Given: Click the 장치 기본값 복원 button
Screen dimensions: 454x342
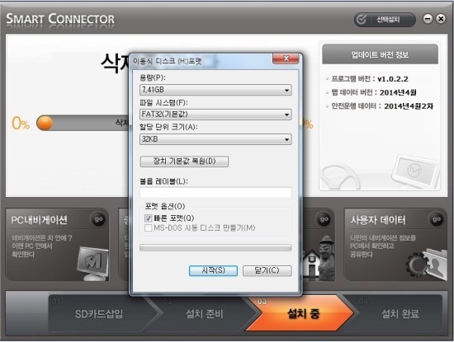Looking at the screenshot, I should pos(184,162).
